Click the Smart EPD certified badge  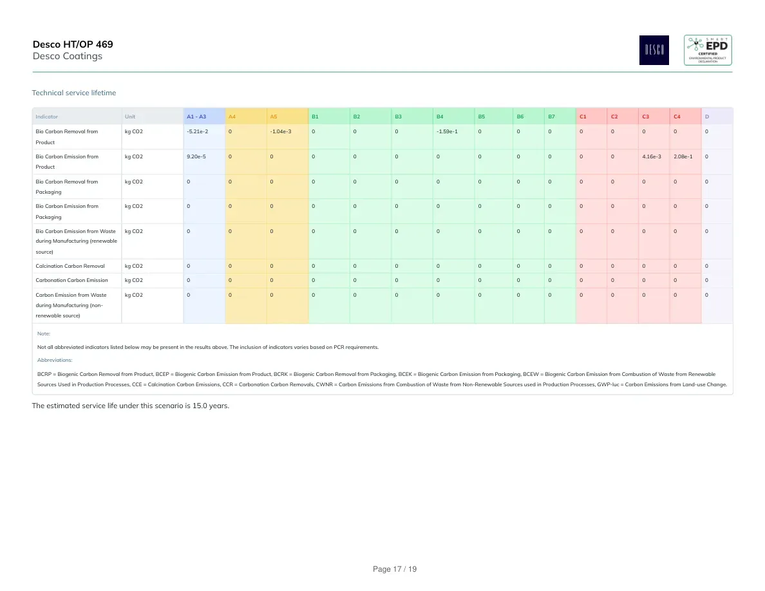tap(708, 50)
